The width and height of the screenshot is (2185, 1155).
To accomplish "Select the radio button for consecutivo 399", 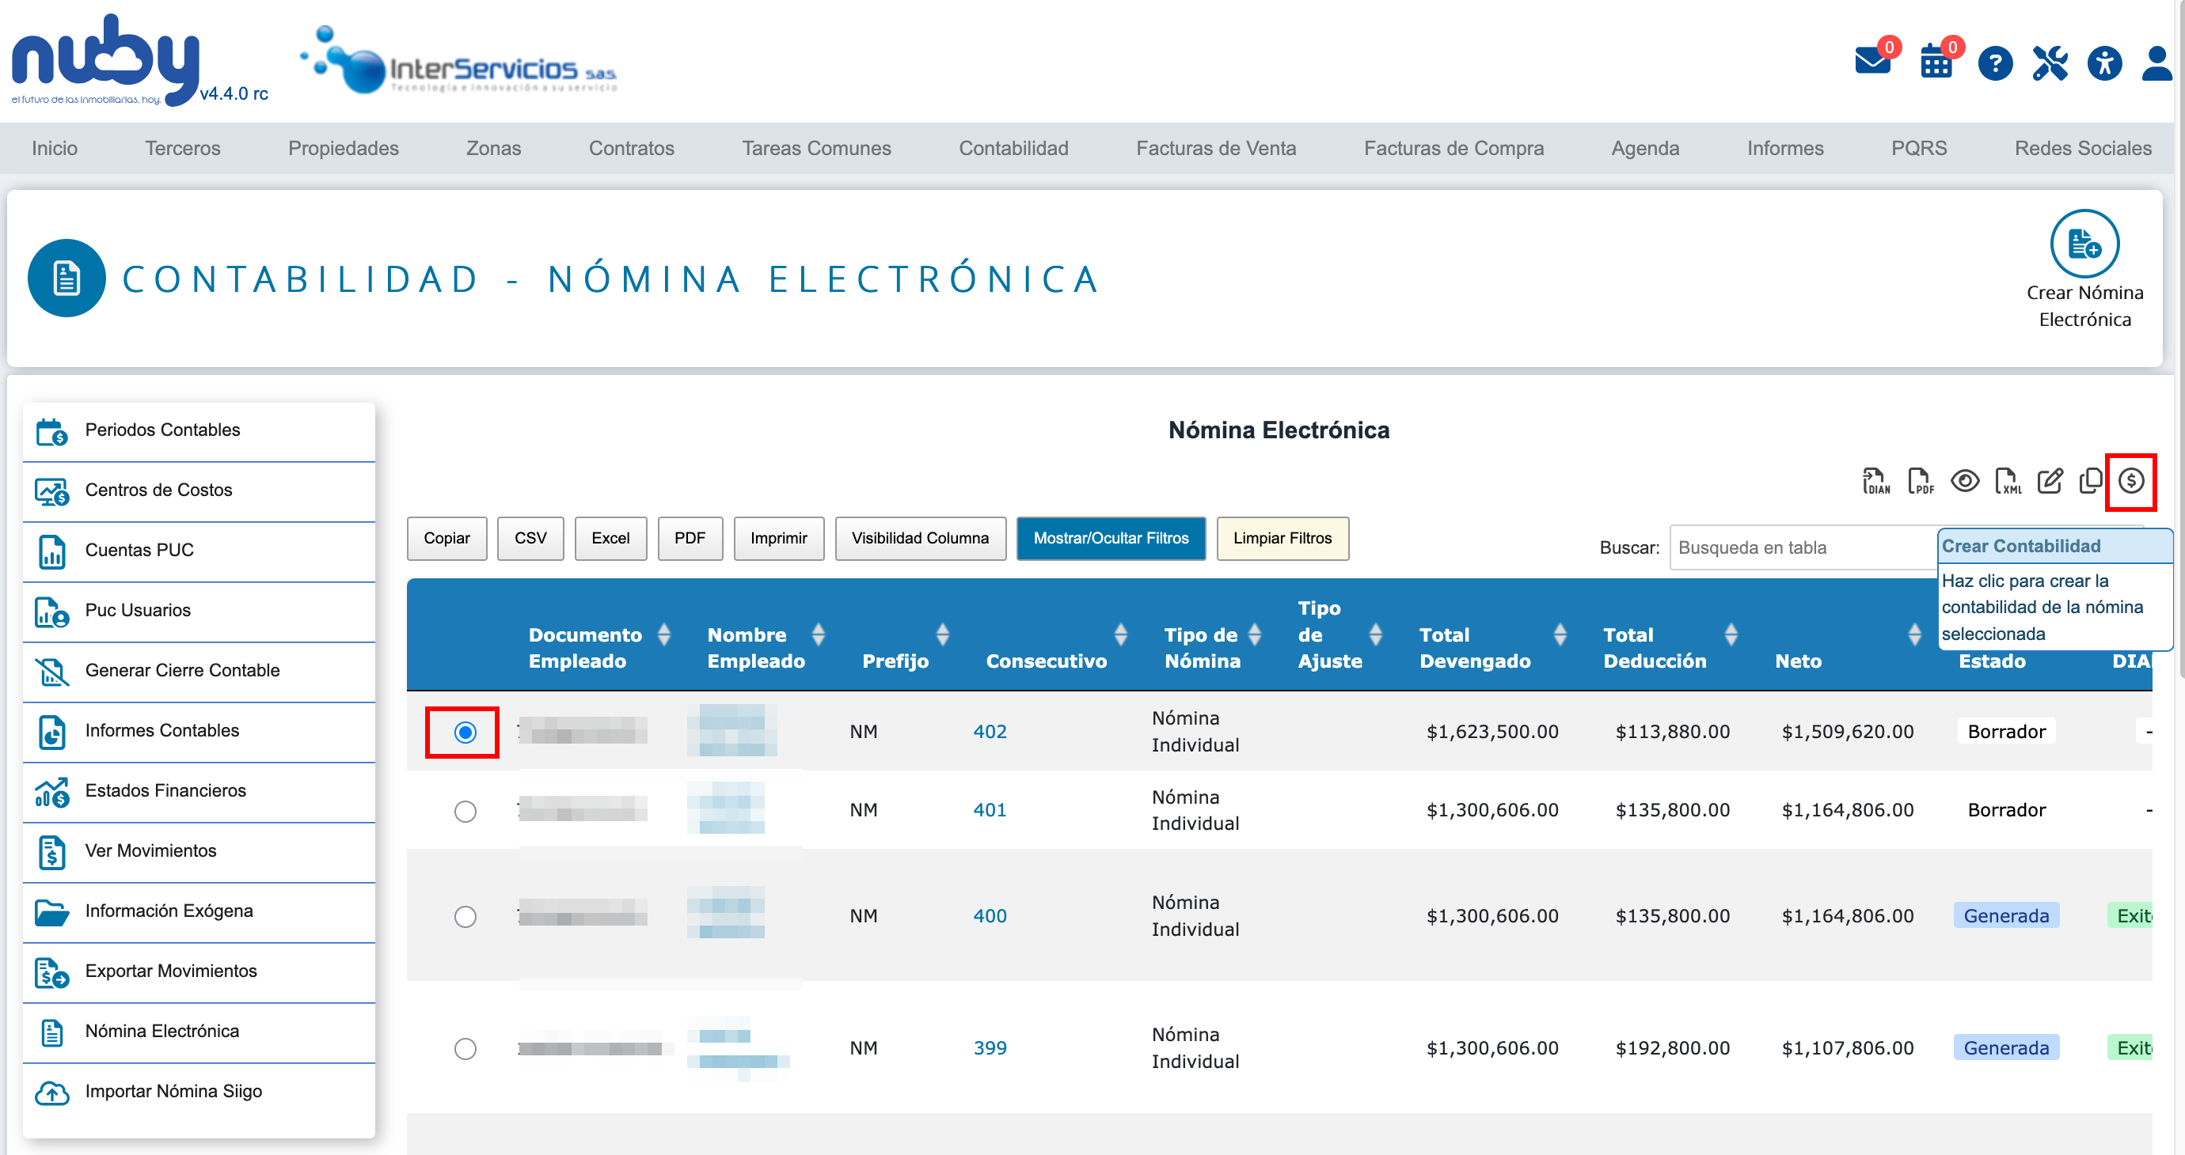I will [465, 1048].
